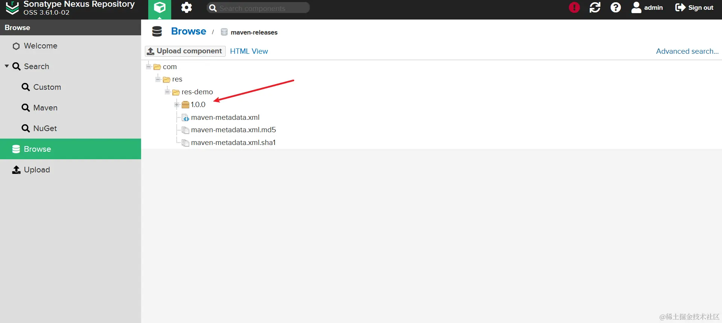Click the red system status alert icon
The height and width of the screenshot is (323, 722).
pos(574,8)
